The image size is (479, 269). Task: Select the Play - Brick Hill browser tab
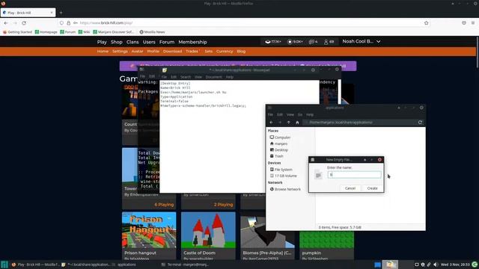tap(28, 13)
